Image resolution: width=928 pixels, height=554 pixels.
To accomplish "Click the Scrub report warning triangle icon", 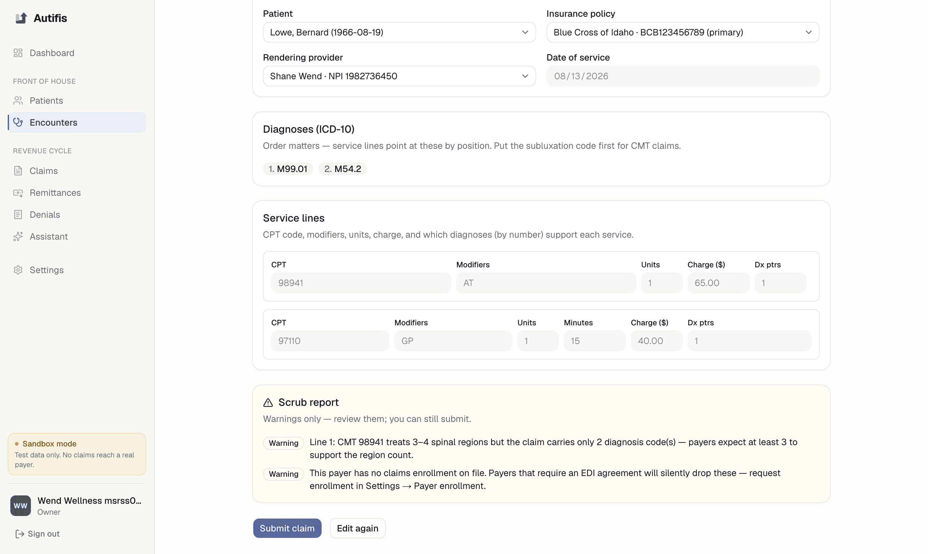I will tap(268, 402).
